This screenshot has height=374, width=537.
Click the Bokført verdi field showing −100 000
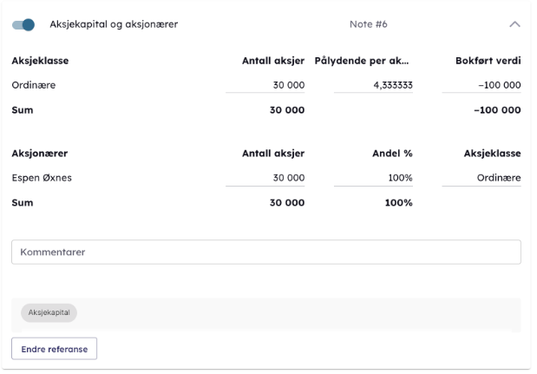click(x=481, y=85)
